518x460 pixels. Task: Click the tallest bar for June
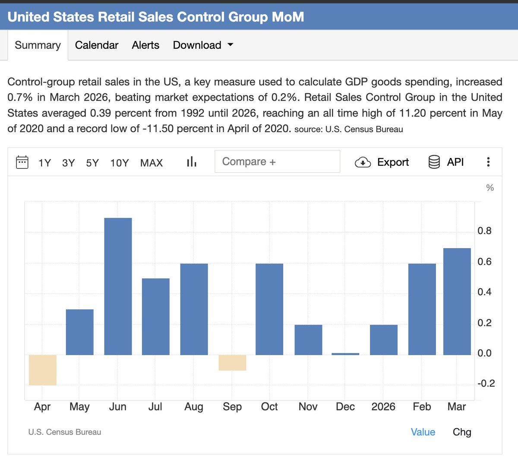117,285
